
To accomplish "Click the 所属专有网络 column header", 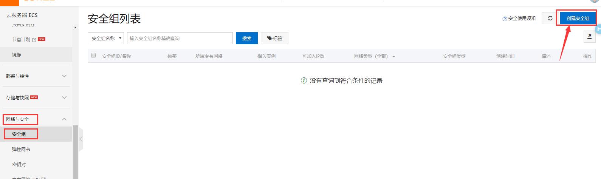I will [209, 56].
